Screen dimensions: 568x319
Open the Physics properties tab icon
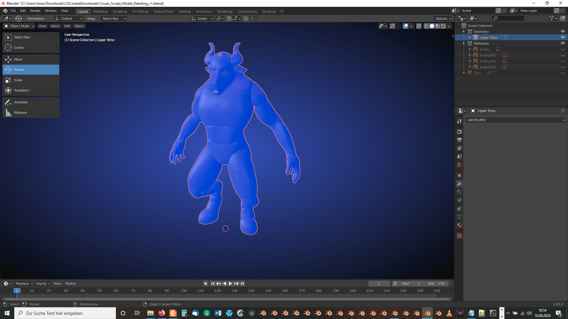click(459, 200)
